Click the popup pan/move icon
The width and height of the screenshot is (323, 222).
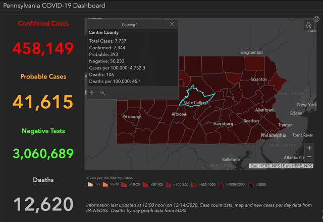pyautogui.click(x=92, y=93)
